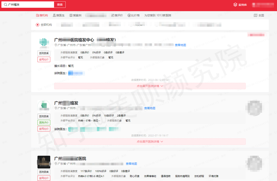
Task: Click the 117条评价 value of third hospital
Action: [86, 171]
